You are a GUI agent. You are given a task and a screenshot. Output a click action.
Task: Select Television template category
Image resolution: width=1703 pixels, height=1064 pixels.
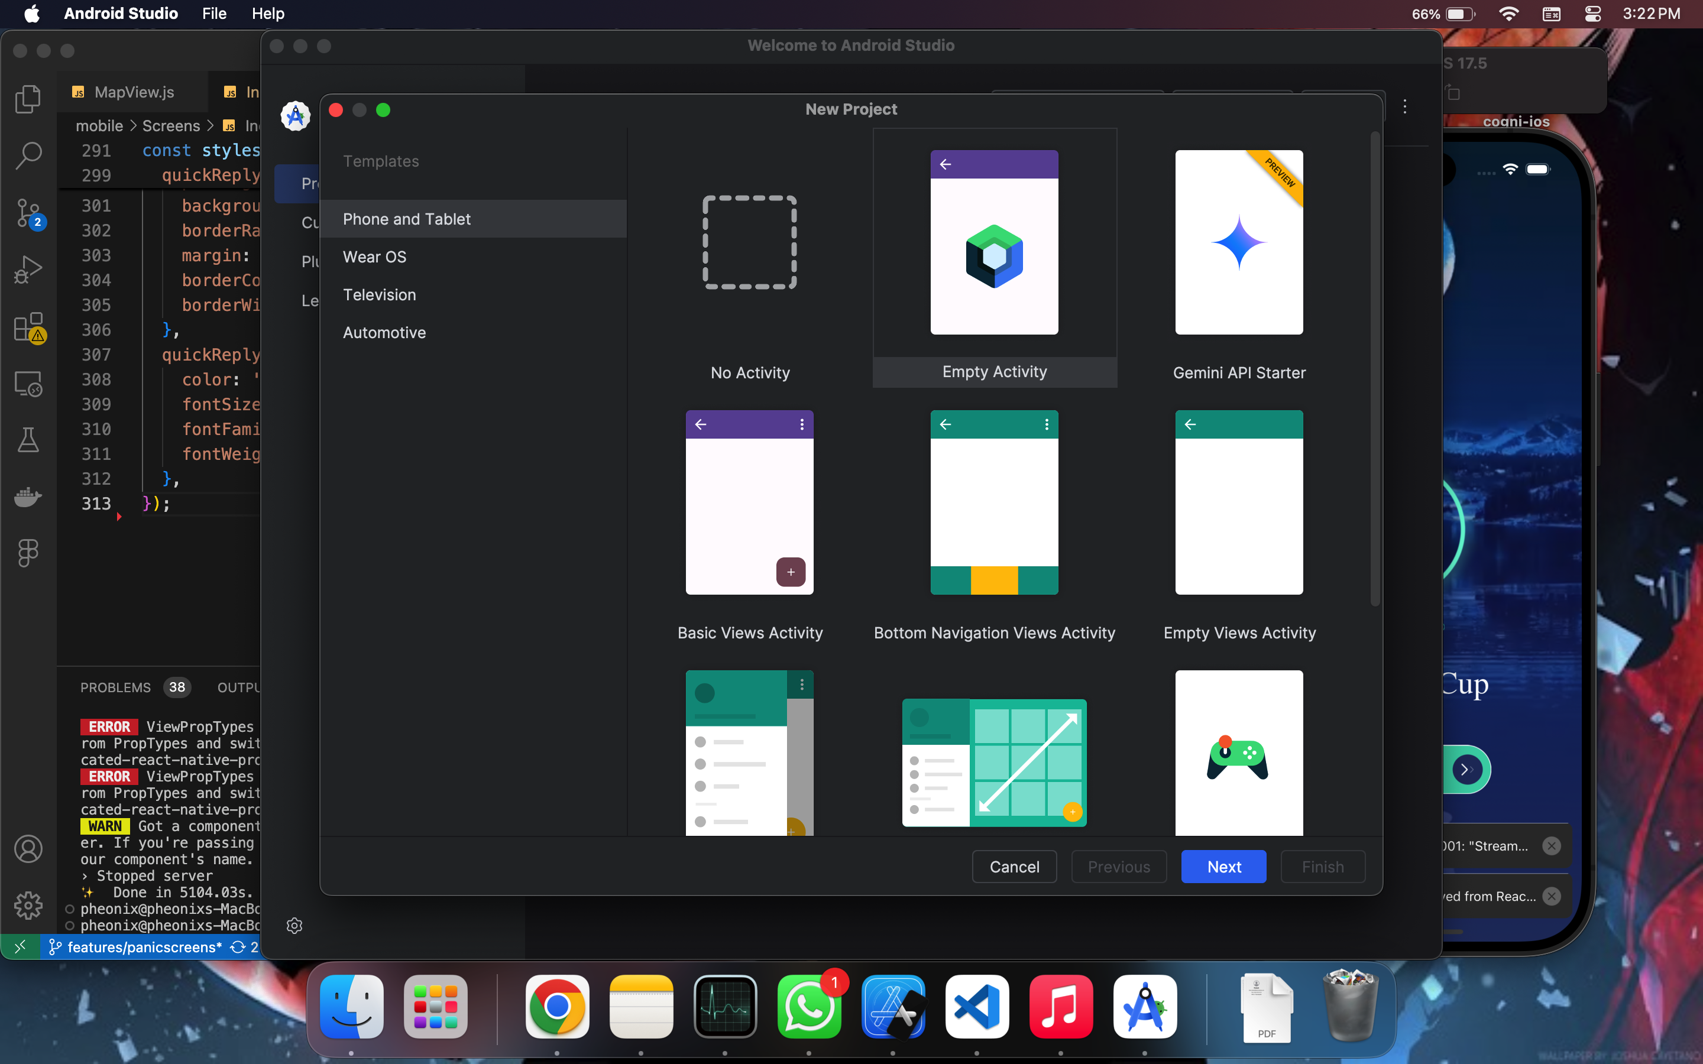[x=473, y=295]
